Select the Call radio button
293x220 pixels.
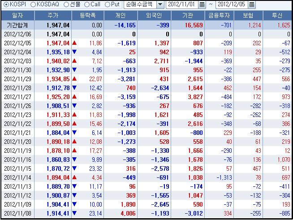click(x=87, y=4)
